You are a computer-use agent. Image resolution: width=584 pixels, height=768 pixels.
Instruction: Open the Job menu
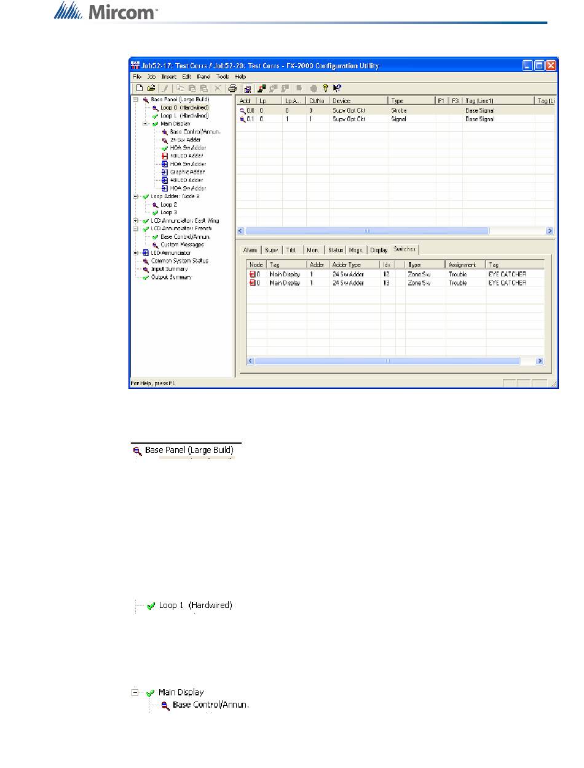pos(151,76)
